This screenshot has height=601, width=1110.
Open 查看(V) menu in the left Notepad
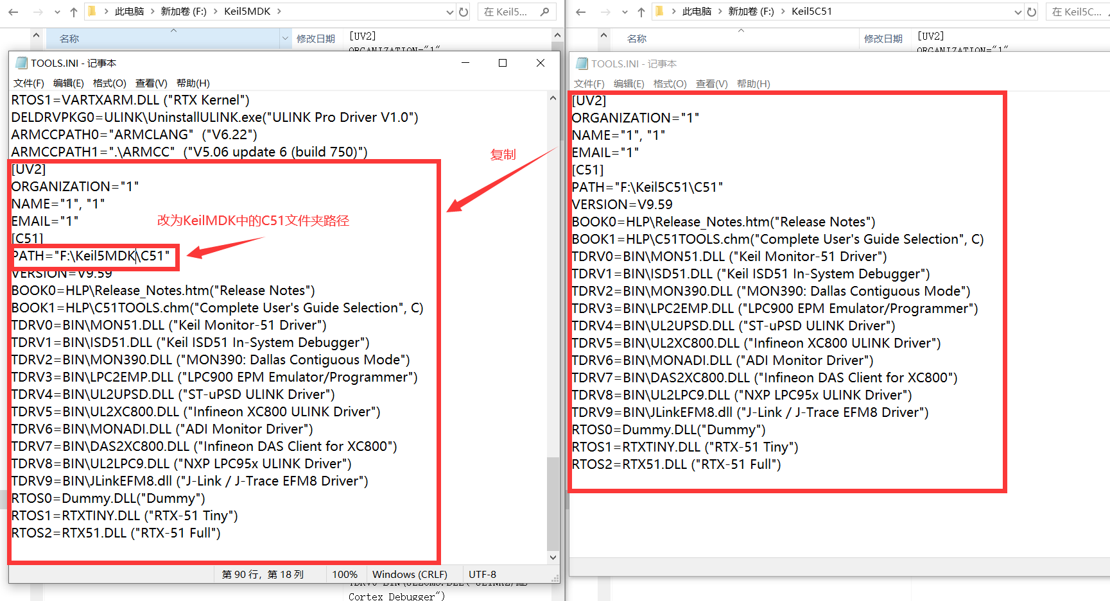pyautogui.click(x=152, y=83)
